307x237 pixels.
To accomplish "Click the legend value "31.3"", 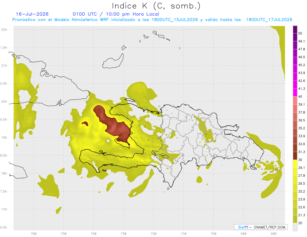I will (x=302, y=152).
